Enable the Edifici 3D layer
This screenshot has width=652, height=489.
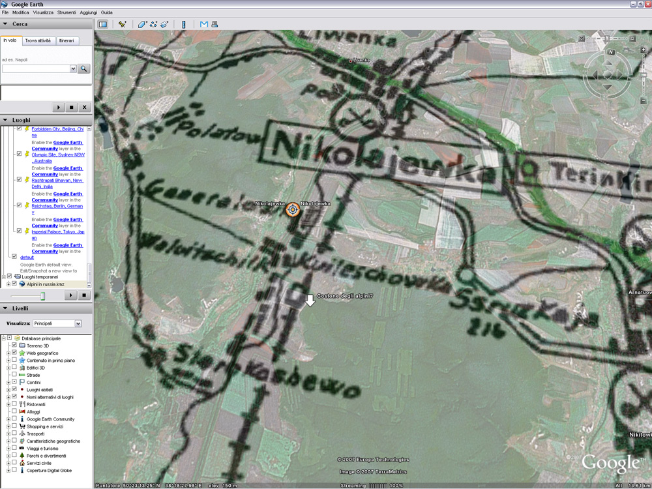click(x=14, y=368)
